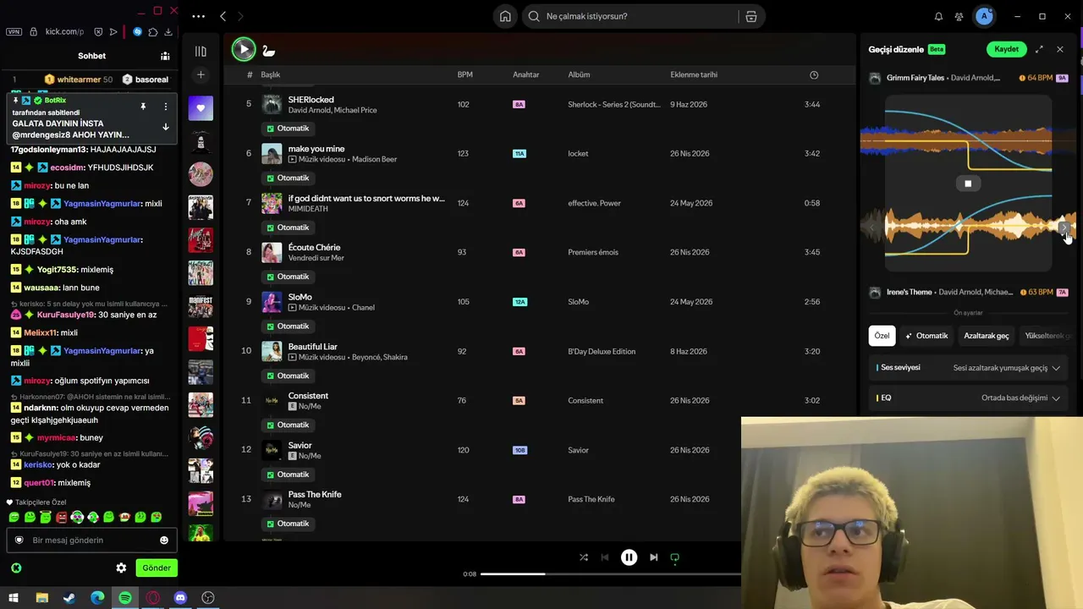The width and height of the screenshot is (1083, 609).
Task: Close the Geçişi düzenle panel
Action: pos(1060,49)
